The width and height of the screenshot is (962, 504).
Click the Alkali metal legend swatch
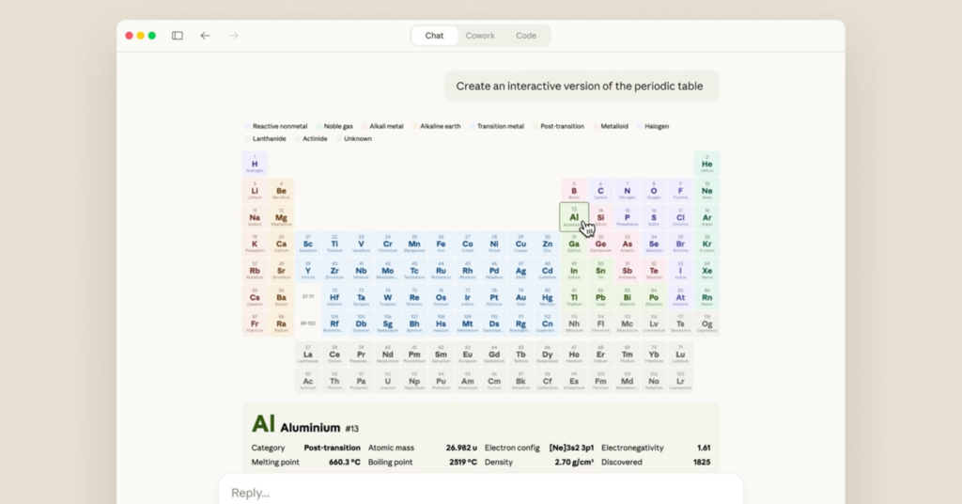pos(365,126)
